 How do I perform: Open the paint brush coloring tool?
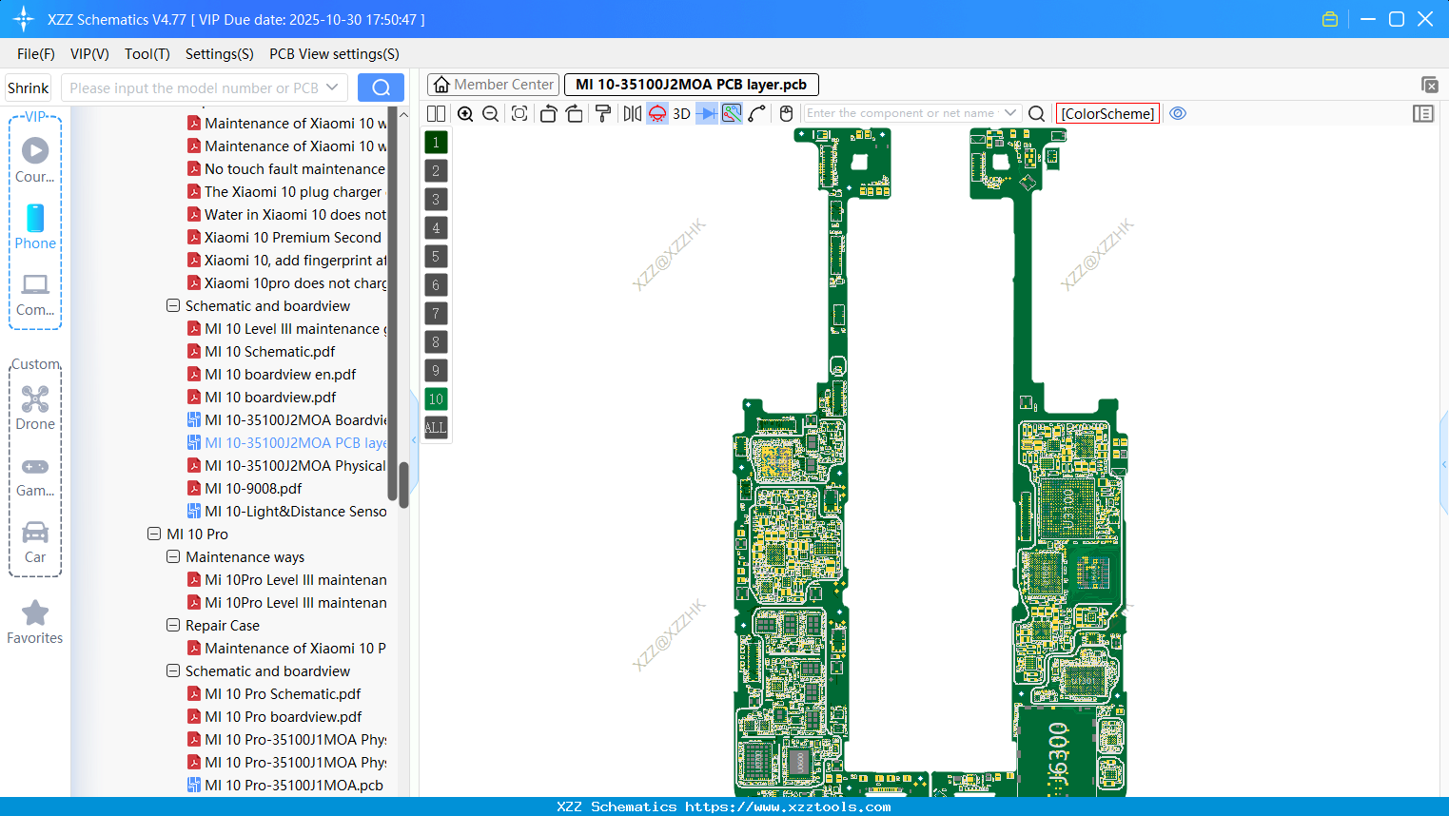tap(603, 113)
